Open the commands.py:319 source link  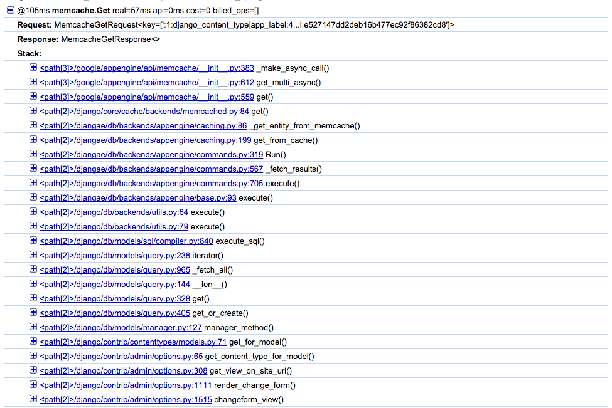pyautogui.click(x=151, y=155)
